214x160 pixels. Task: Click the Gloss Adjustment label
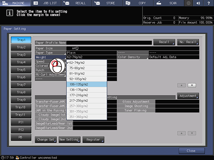point(136,102)
